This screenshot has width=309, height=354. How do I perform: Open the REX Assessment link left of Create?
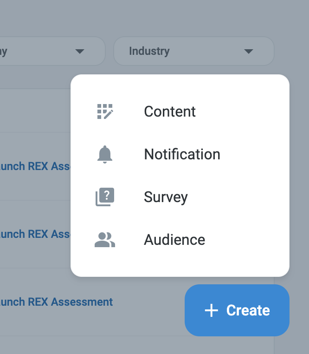pos(56,302)
